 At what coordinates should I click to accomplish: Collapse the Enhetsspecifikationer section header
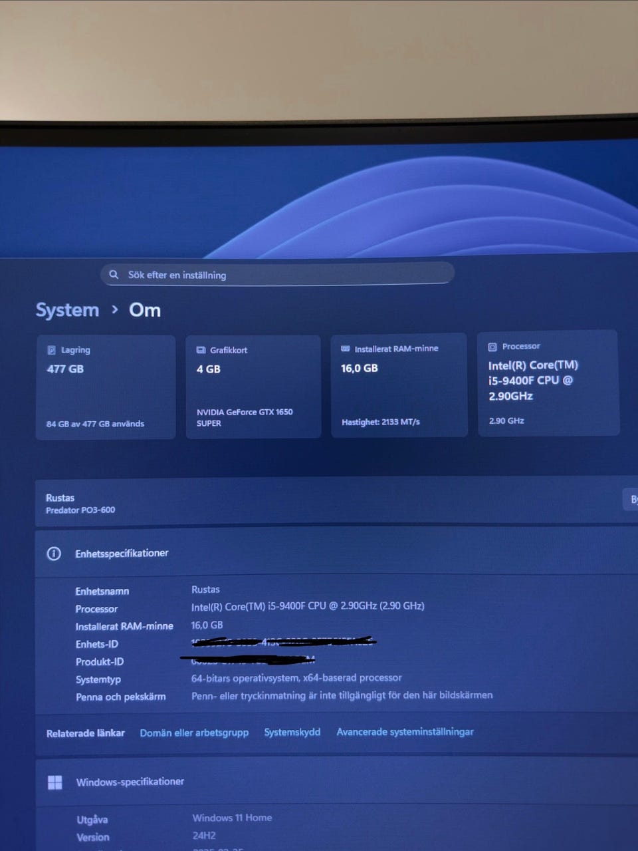(x=336, y=553)
